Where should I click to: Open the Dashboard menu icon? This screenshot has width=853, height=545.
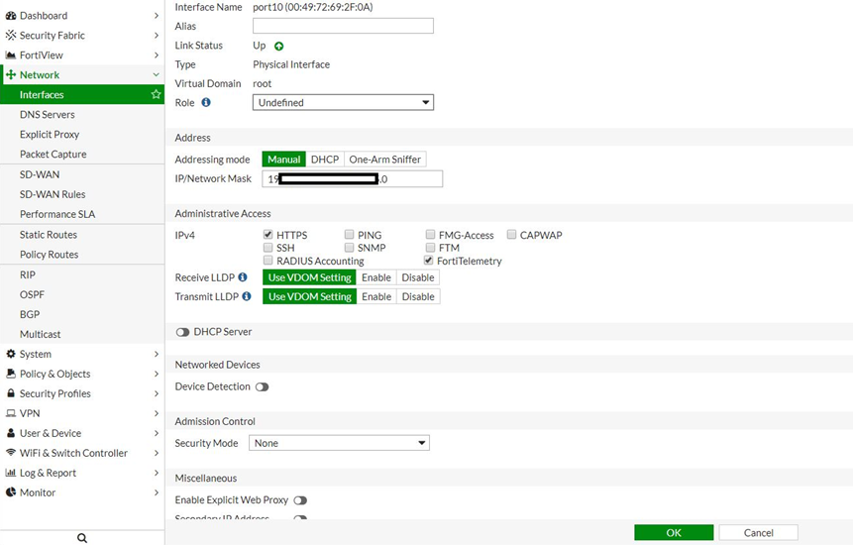(11, 16)
